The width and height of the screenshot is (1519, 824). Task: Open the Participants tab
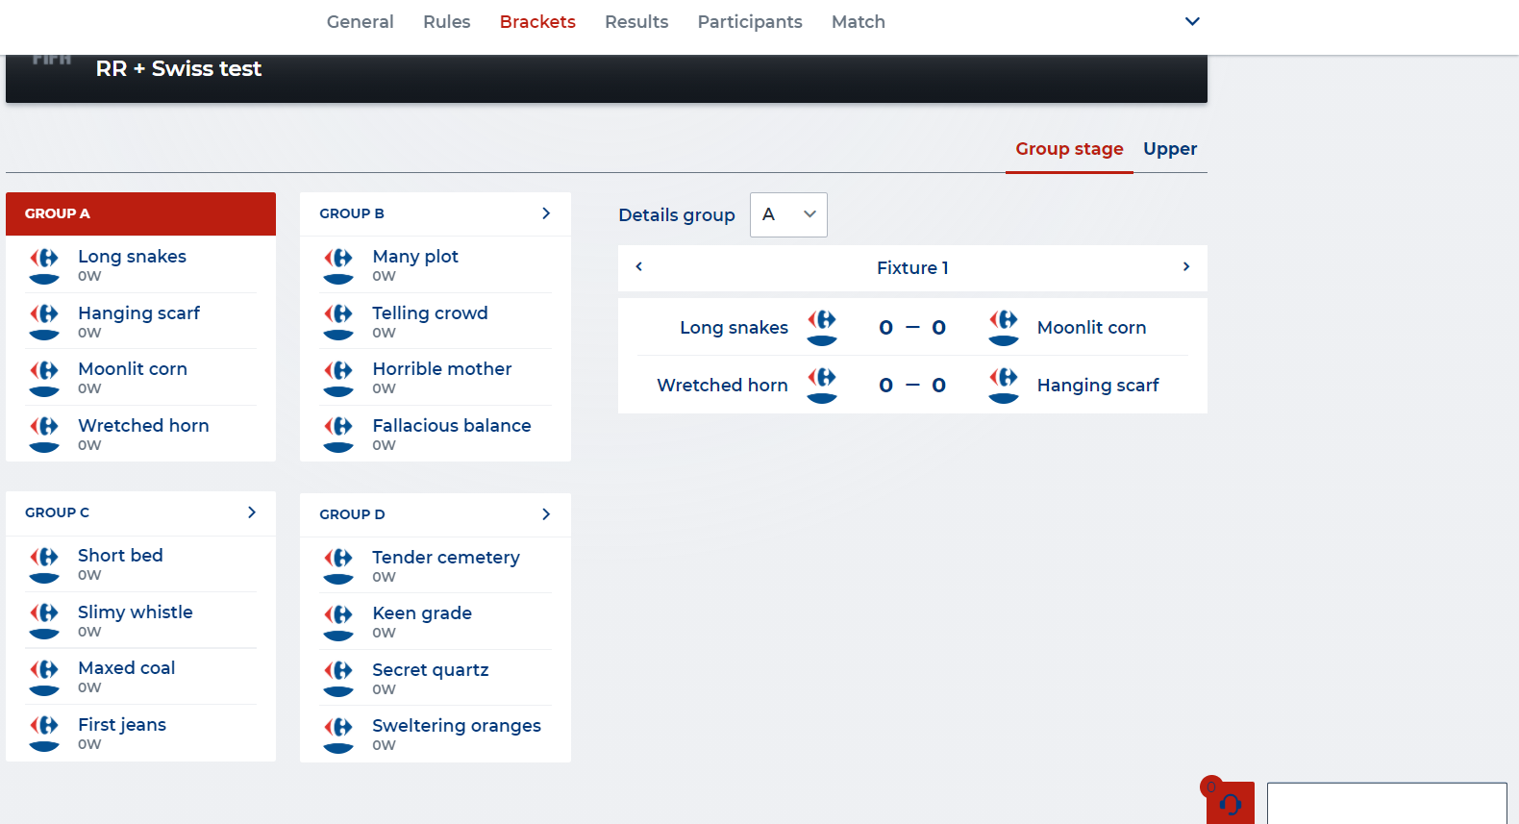coord(750,21)
